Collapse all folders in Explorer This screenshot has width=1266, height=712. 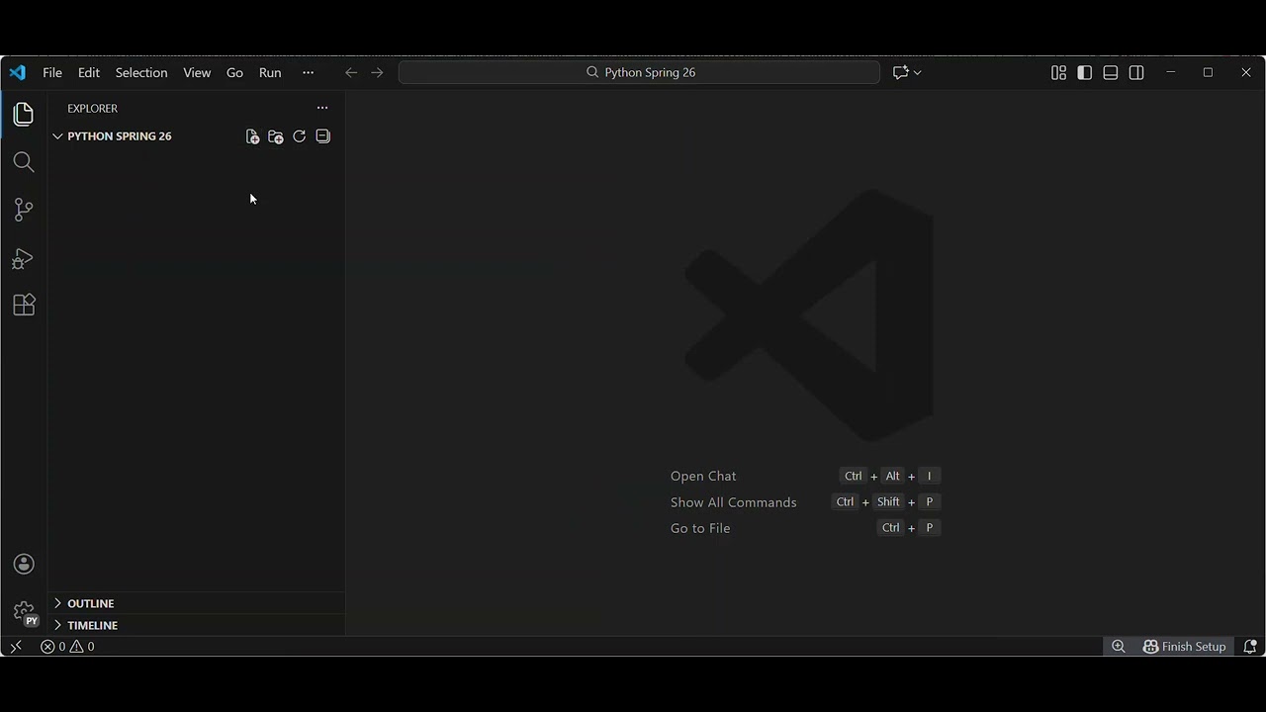[x=322, y=136]
